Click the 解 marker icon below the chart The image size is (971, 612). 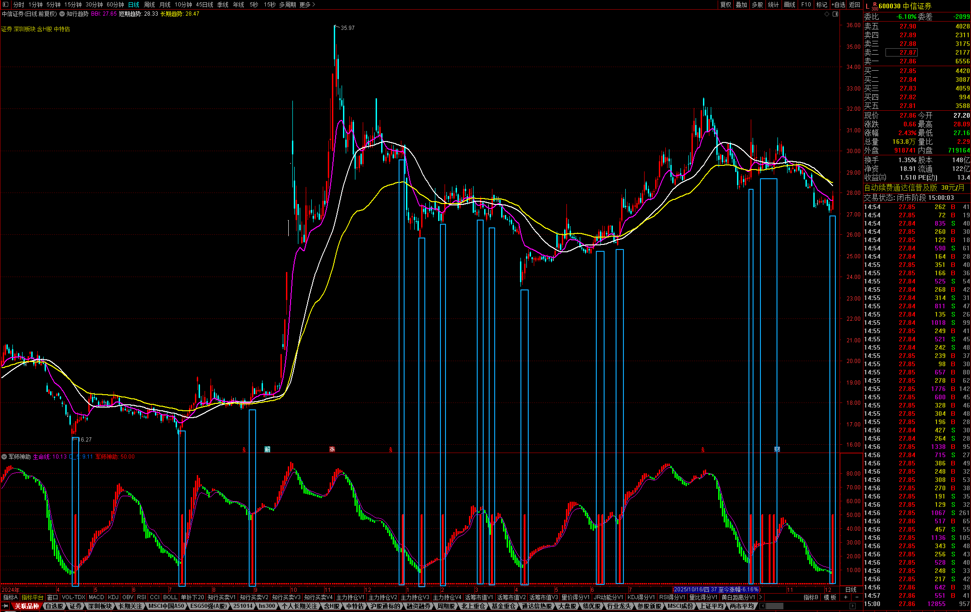pos(267,449)
